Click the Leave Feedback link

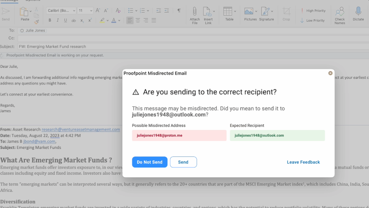pyautogui.click(x=303, y=162)
